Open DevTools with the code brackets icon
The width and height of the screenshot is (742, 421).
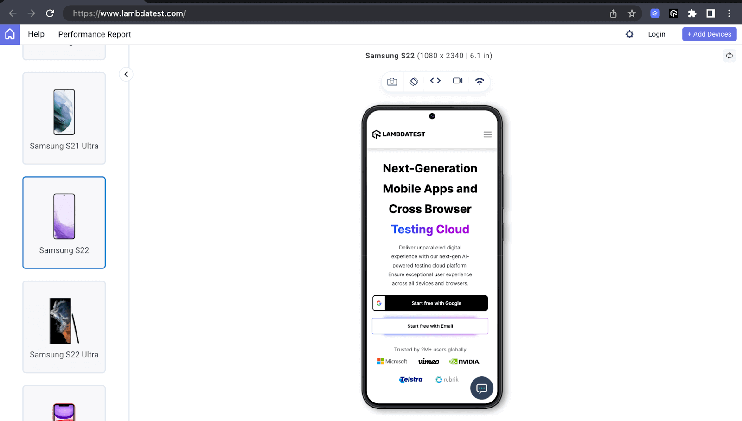coord(435,81)
